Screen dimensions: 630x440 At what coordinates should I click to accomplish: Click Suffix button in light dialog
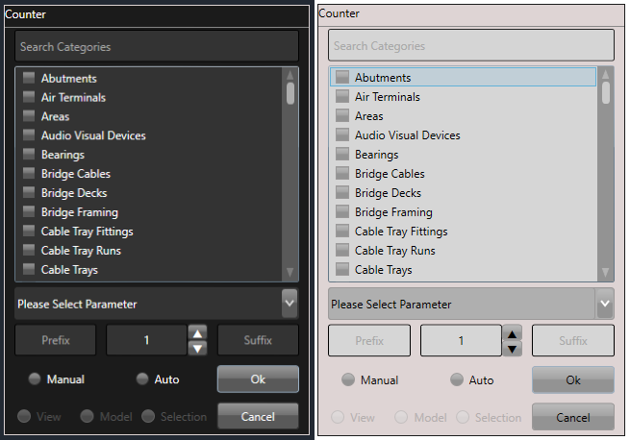click(x=573, y=340)
